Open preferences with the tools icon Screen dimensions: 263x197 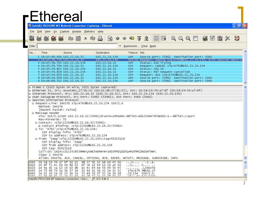pyautogui.click(x=227, y=38)
